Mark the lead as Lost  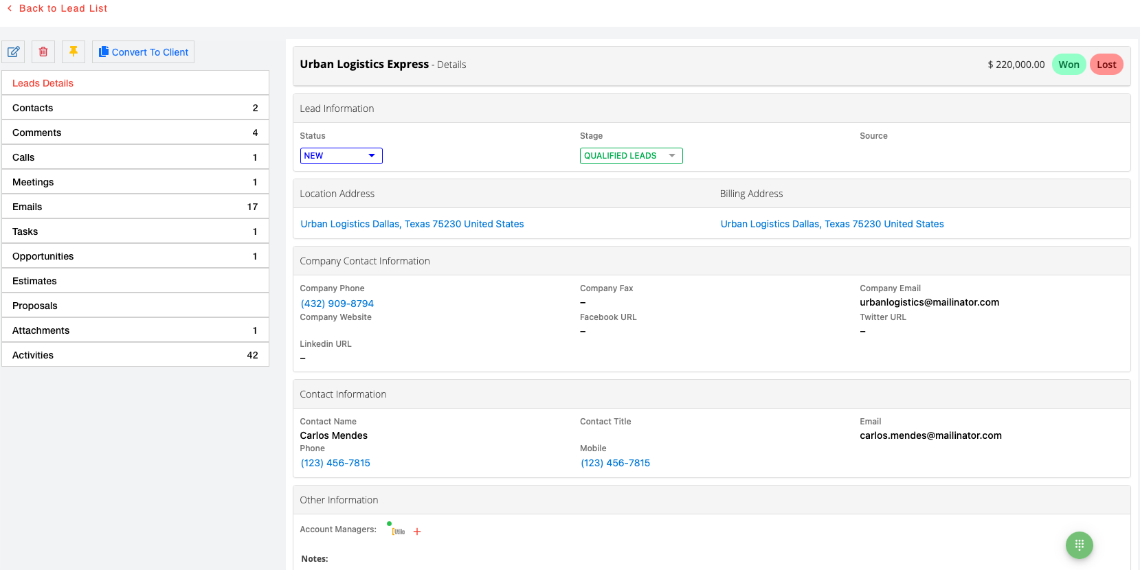click(x=1106, y=65)
